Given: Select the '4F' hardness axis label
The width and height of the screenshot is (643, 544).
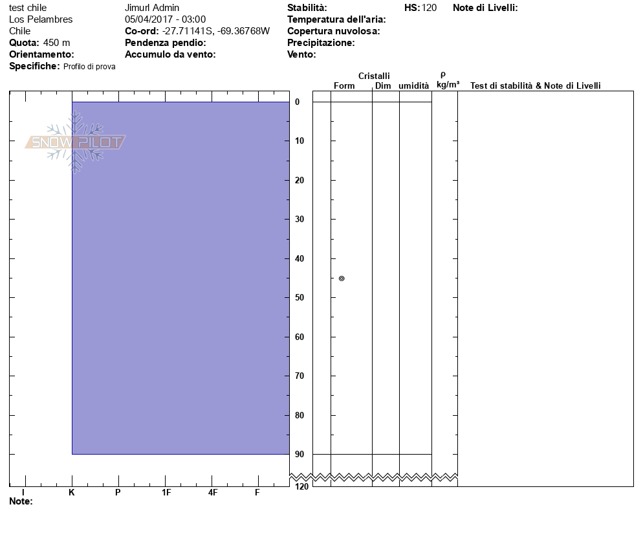Looking at the screenshot, I should (213, 492).
